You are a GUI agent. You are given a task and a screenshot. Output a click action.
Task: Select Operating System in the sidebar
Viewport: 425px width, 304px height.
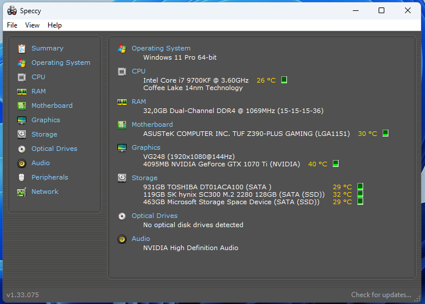pos(61,63)
